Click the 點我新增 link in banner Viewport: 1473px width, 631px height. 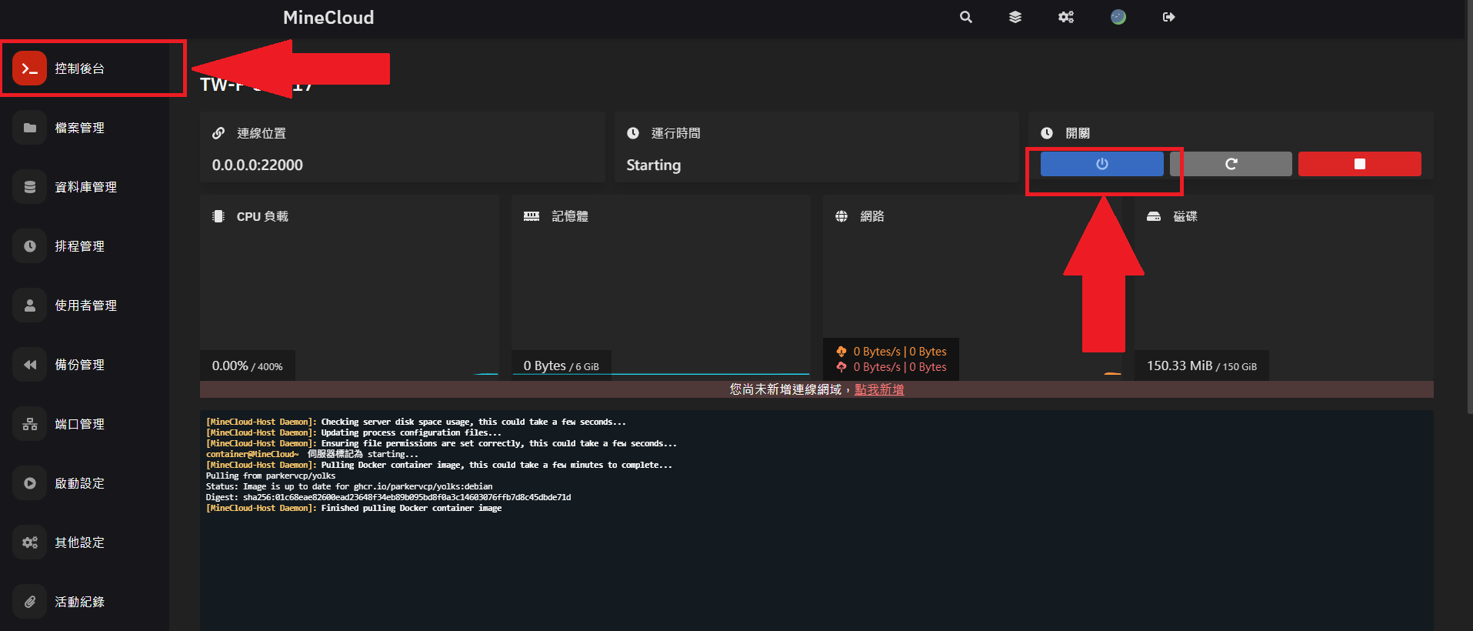(x=879, y=389)
